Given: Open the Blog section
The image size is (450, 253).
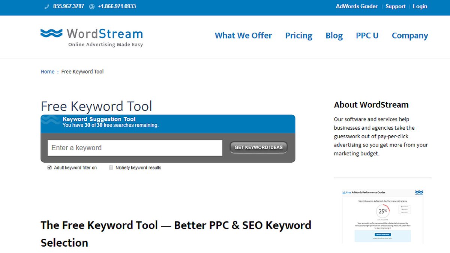Looking at the screenshot, I should [x=334, y=35].
